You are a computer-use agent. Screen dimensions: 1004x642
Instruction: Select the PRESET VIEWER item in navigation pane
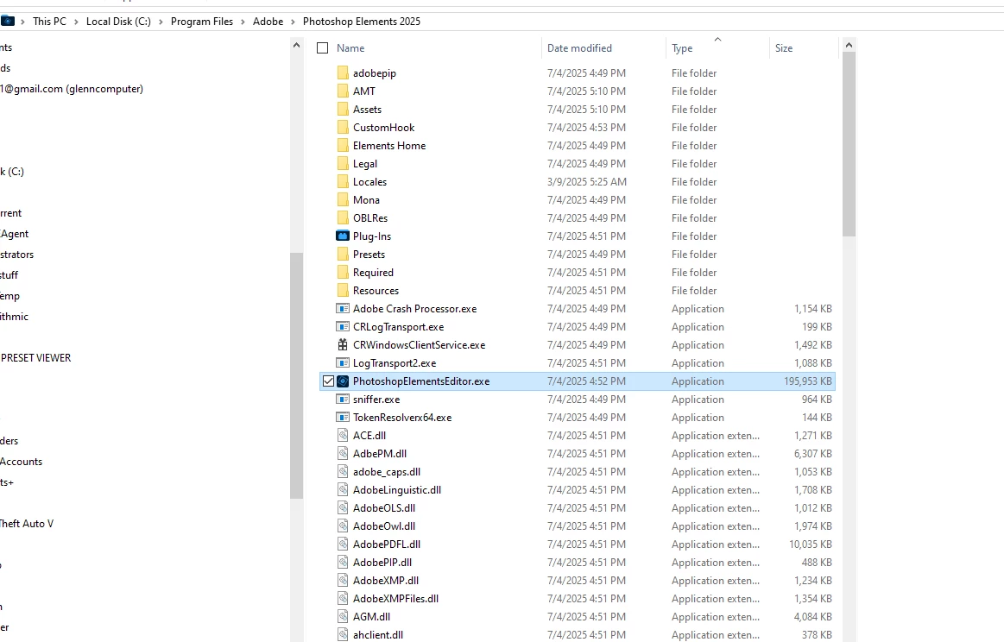(x=36, y=358)
